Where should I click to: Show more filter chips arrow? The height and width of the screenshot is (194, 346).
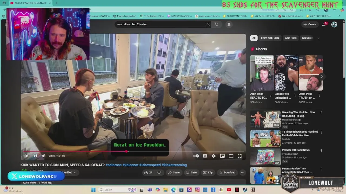318,38
